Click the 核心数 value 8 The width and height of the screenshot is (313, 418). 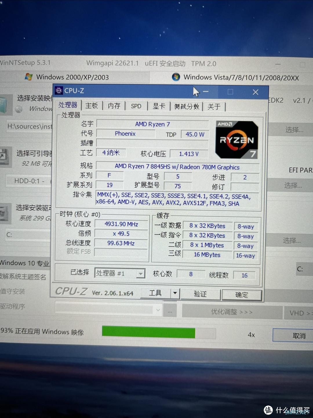pos(191,274)
